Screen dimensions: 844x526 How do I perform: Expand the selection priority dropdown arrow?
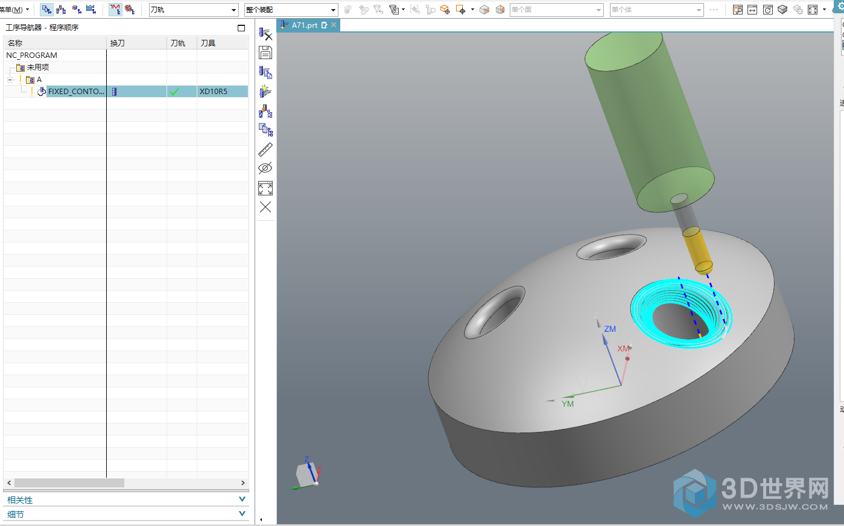tap(403, 10)
